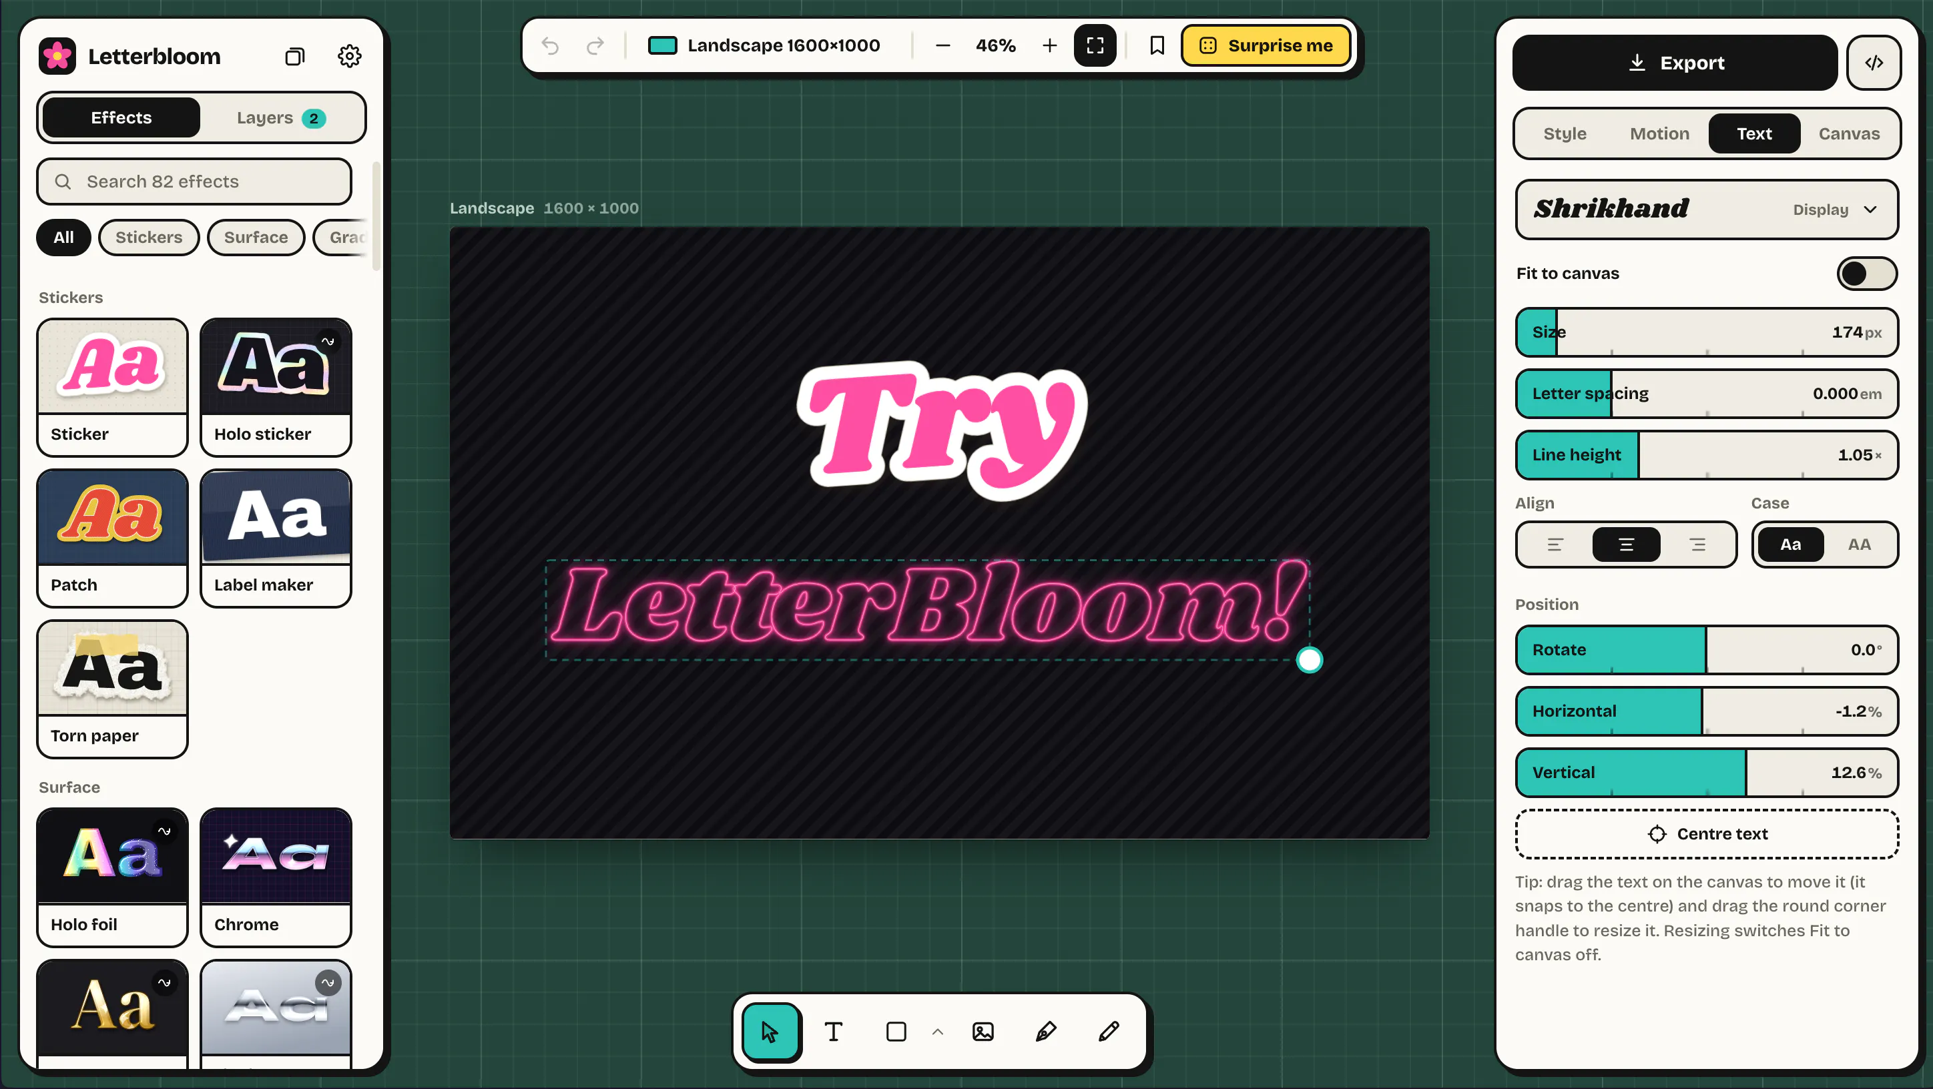The height and width of the screenshot is (1089, 1933).
Task: Switch to the Layers tab
Action: tap(282, 117)
